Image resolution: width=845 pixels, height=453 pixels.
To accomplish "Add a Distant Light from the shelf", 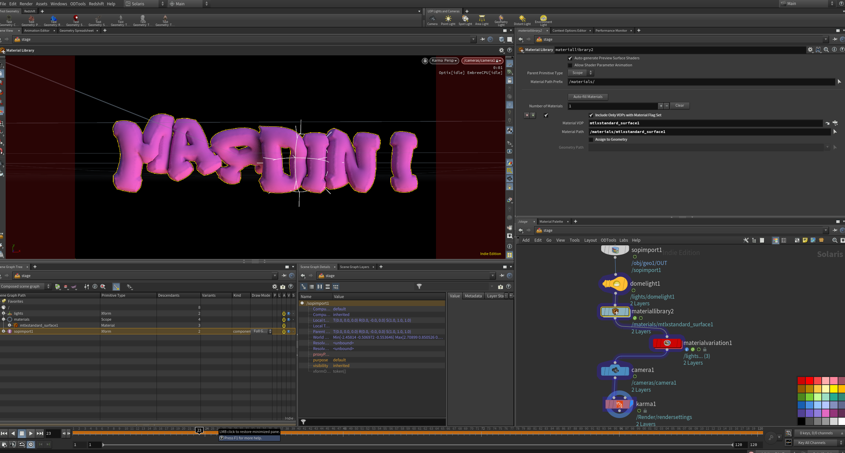I will 522,20.
